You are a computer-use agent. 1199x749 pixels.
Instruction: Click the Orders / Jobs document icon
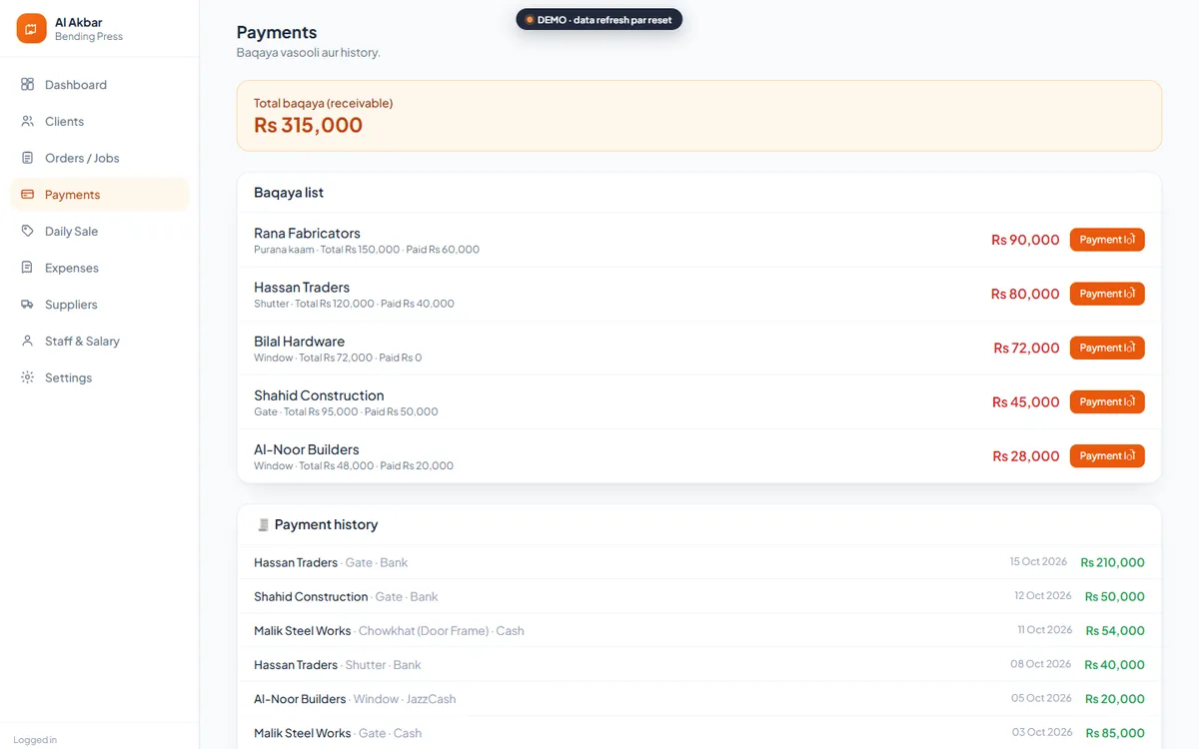[27, 158]
